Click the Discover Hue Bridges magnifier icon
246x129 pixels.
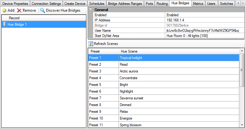click(42, 10)
